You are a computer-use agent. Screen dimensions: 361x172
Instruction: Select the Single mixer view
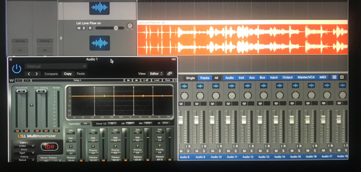[190, 78]
